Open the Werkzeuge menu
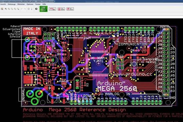This screenshot has height=122, width=183. tap(12, 4)
